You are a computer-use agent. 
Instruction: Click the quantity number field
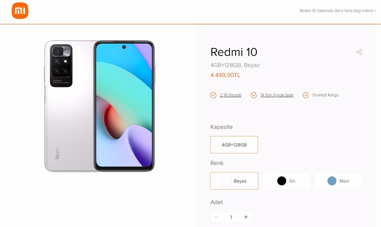231,217
